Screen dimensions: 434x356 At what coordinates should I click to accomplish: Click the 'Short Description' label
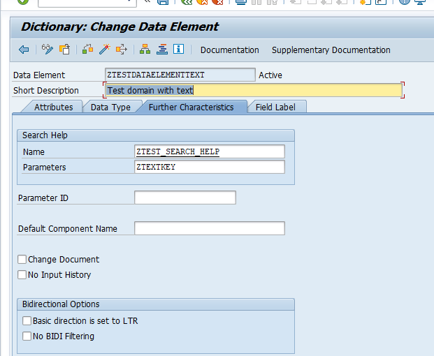[46, 91]
